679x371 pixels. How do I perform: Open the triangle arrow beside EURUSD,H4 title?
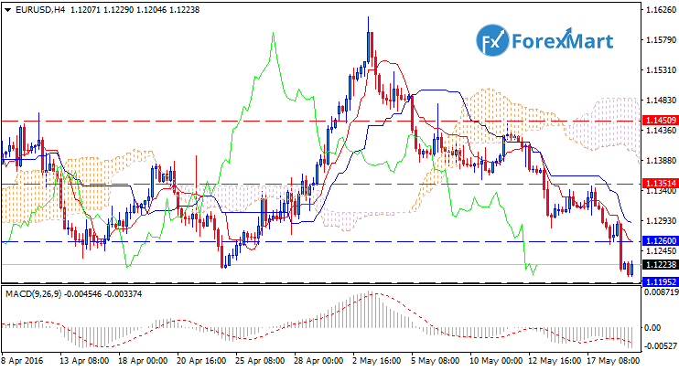7,8
